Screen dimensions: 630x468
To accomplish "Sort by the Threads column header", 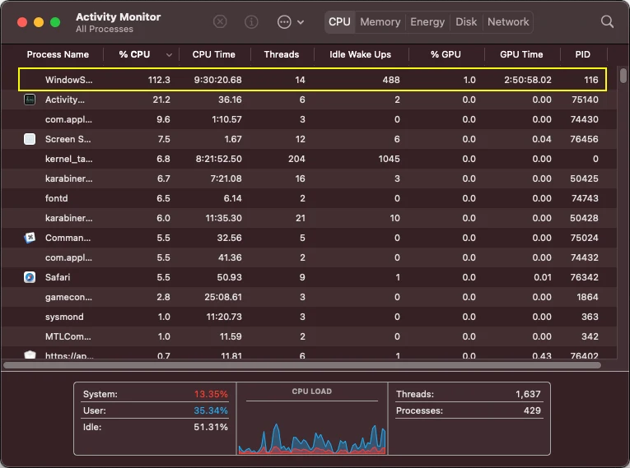I will coord(282,54).
